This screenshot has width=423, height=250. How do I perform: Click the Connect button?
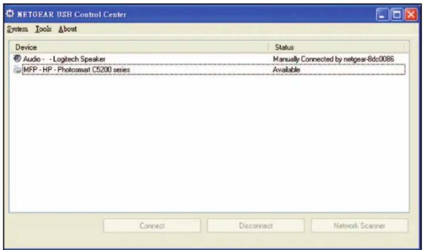152,226
